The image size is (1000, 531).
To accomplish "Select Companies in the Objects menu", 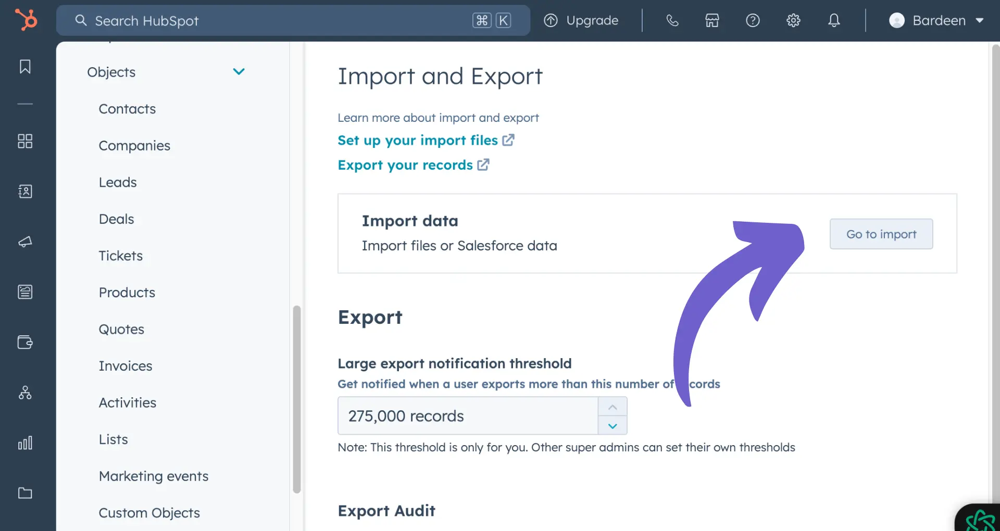I will click(134, 146).
